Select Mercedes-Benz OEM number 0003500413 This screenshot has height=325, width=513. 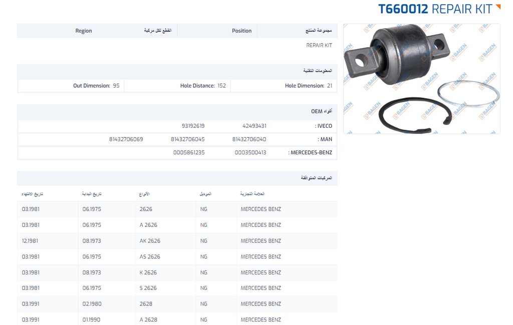click(250, 153)
